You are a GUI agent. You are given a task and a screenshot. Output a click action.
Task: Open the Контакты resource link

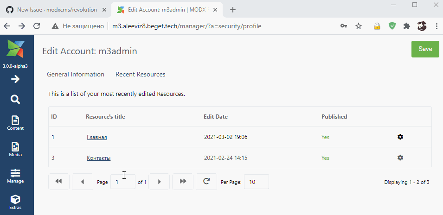(x=99, y=158)
